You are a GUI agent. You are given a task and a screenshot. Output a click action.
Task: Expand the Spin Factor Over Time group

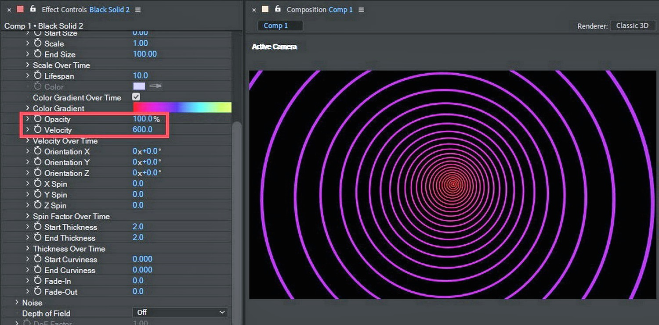tap(27, 216)
